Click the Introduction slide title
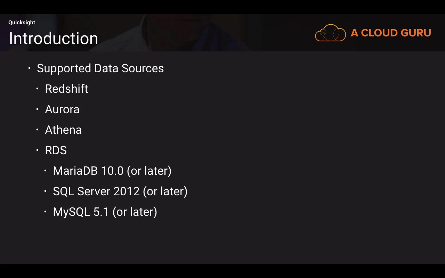This screenshot has height=278, width=445. pyautogui.click(x=54, y=38)
